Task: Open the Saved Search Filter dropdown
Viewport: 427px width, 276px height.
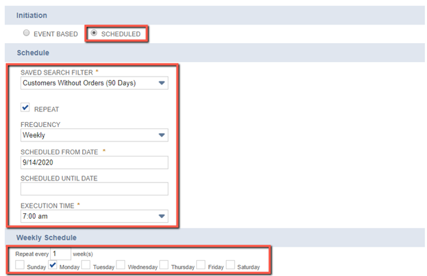Action: [x=94, y=83]
